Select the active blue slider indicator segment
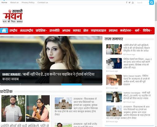This screenshot has height=127, width=157. [x=71, y=85]
